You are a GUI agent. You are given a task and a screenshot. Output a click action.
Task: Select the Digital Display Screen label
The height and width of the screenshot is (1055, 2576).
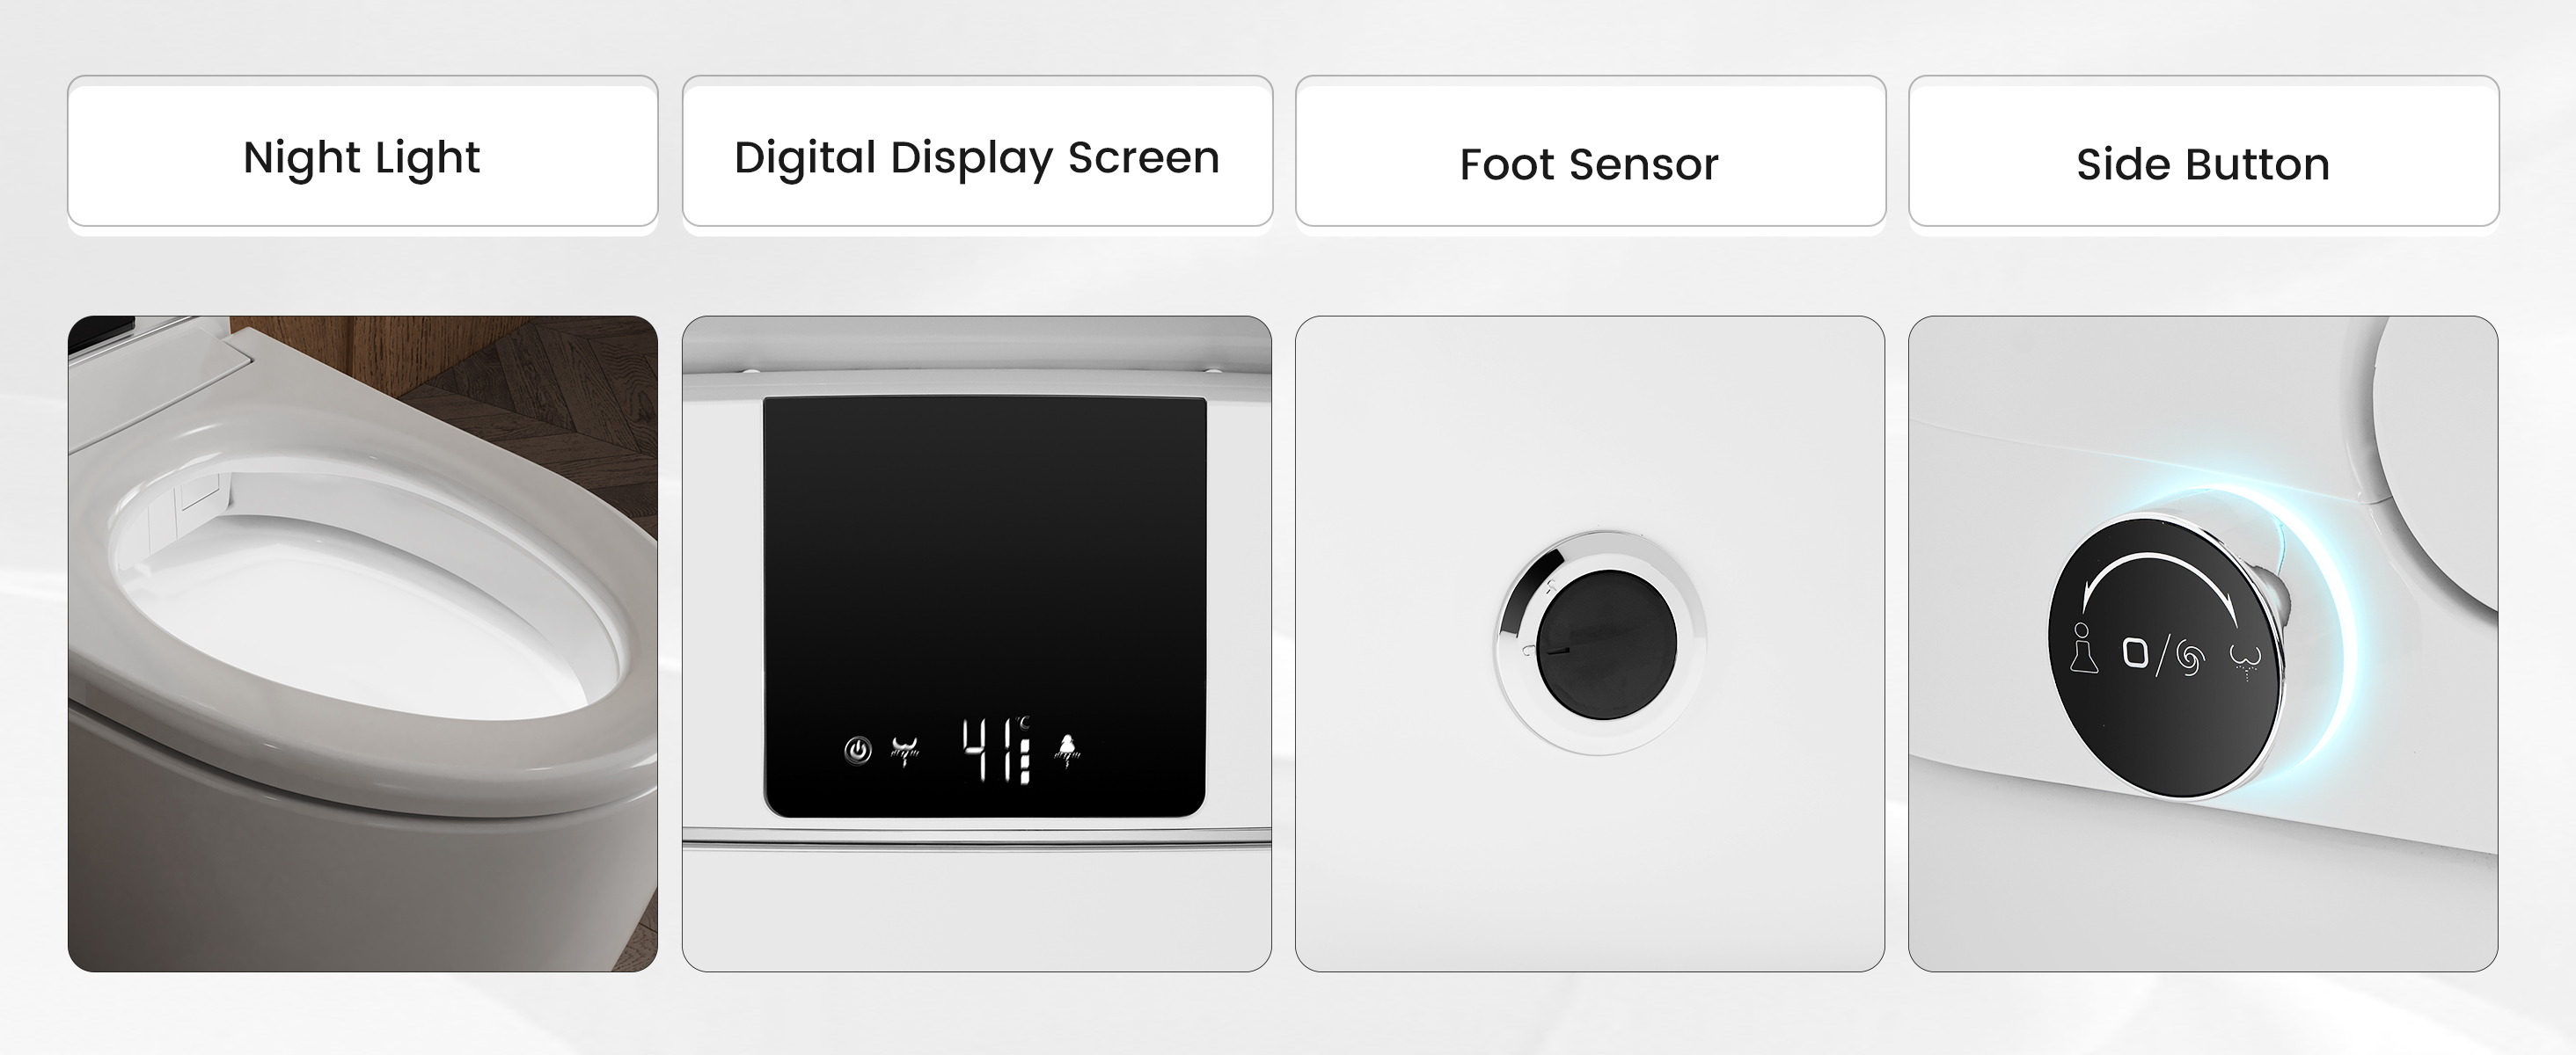click(977, 158)
